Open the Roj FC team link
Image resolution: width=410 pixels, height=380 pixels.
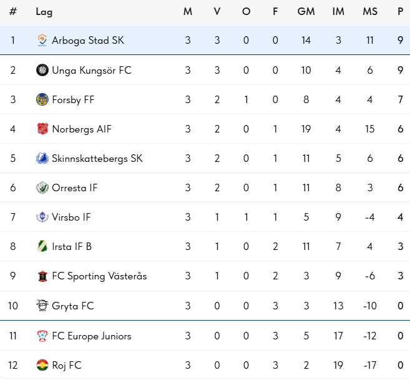(67, 366)
